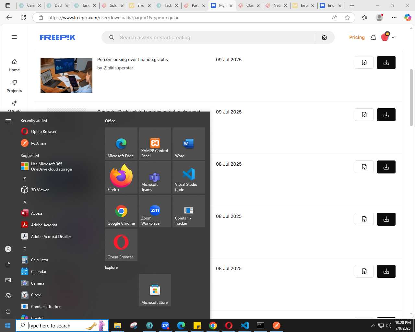Switch to the Netv browser tab
Image resolution: width=415 pixels, height=332 pixels.
pyautogui.click(x=277, y=6)
